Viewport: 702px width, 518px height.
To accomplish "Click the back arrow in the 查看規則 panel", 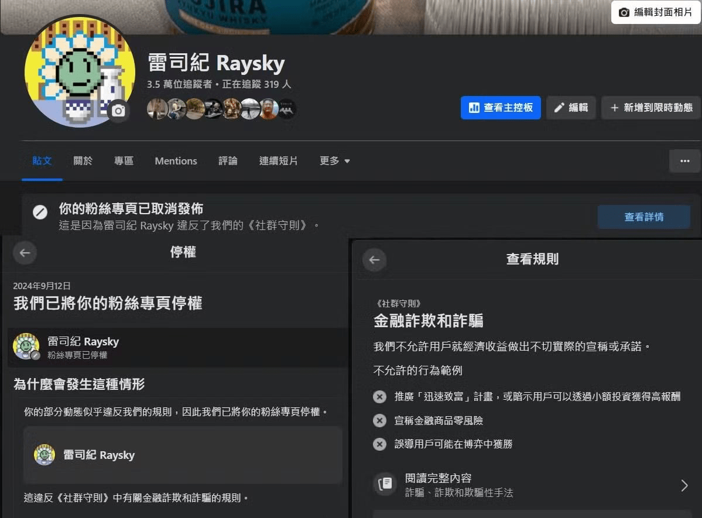I will 374,260.
